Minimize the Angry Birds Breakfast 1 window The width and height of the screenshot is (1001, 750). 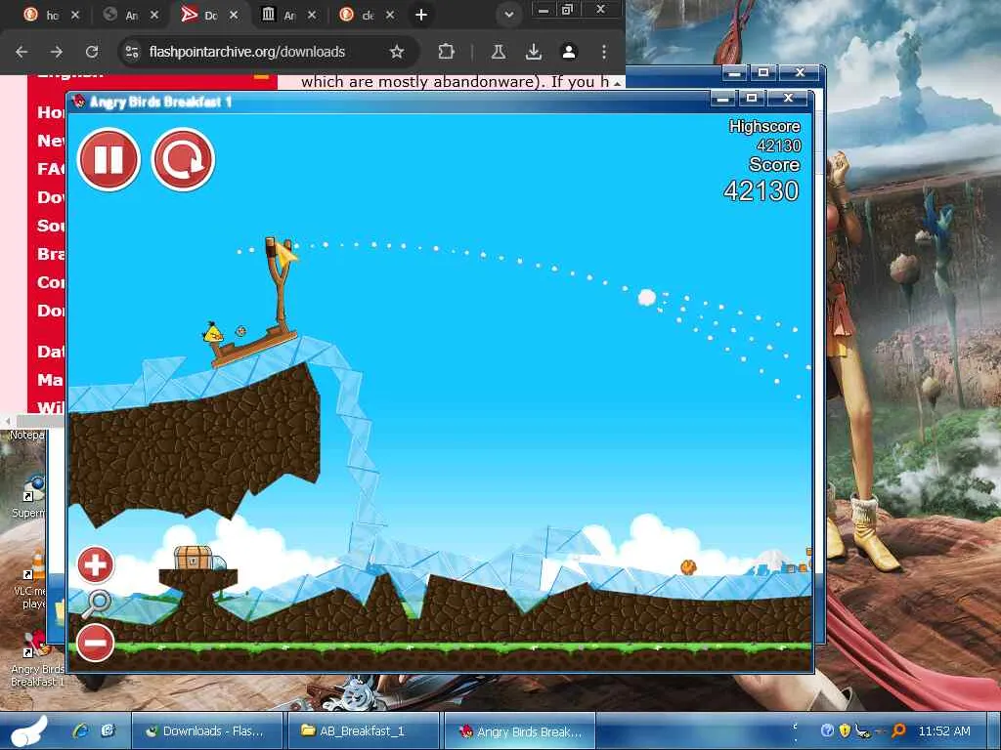(x=722, y=99)
